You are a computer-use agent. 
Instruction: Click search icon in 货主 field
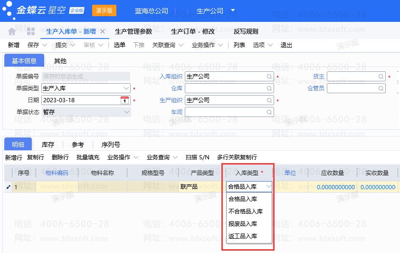click(381, 76)
